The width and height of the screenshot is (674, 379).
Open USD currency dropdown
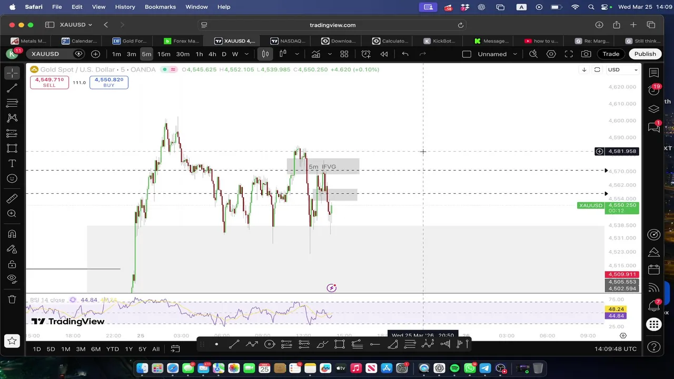tap(623, 69)
